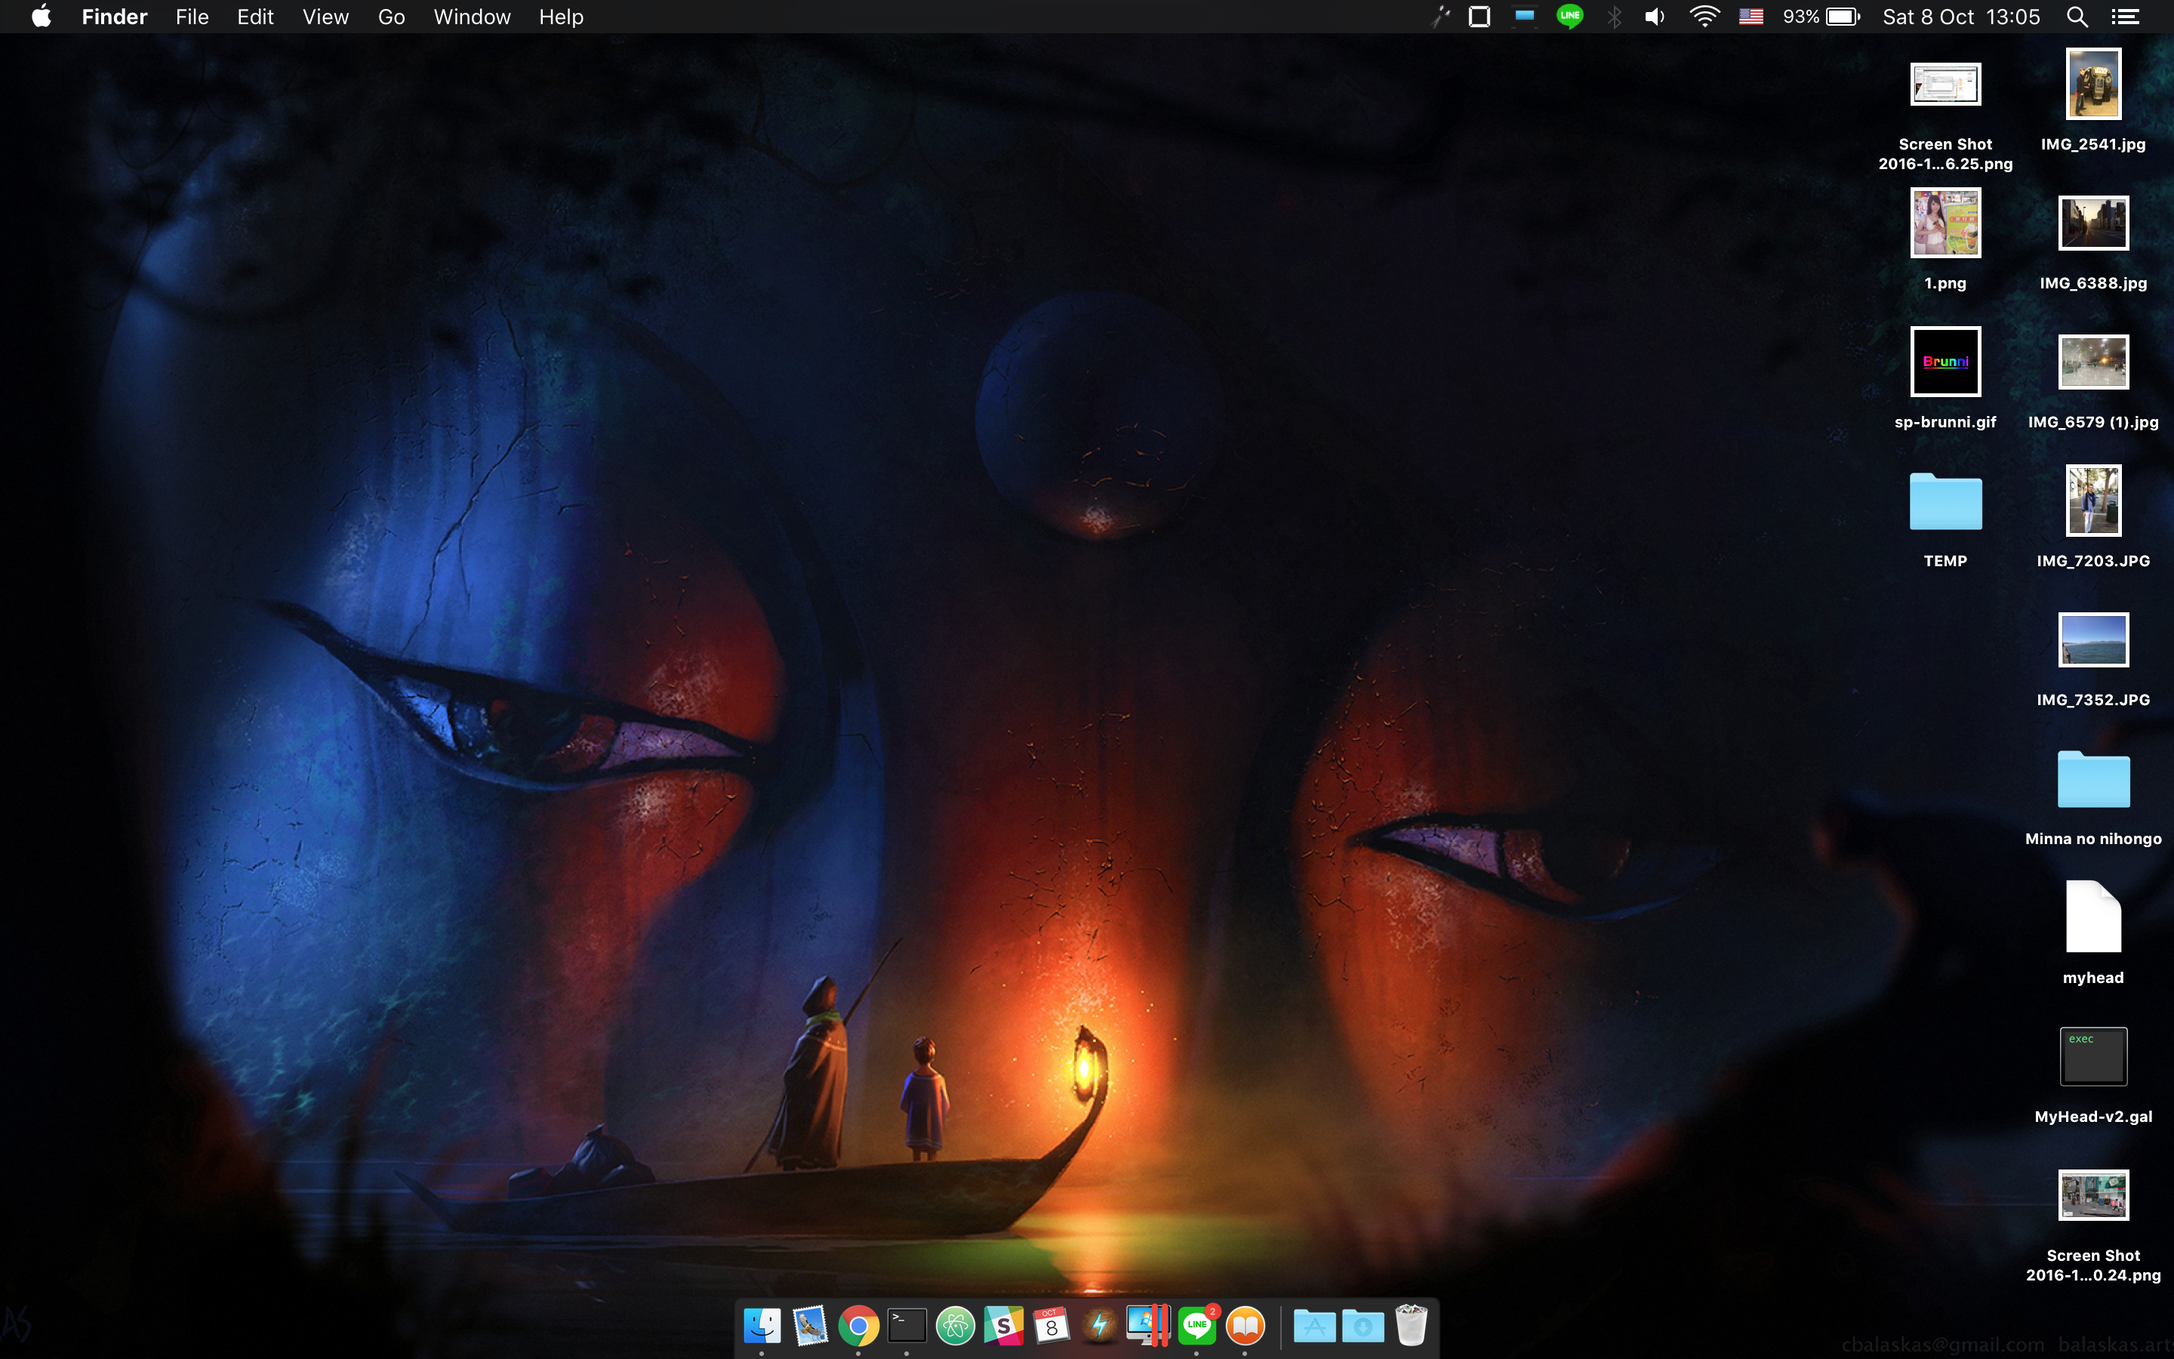The width and height of the screenshot is (2174, 1359).
Task: Select the sp-brunni.gif desktop file
Action: [x=1945, y=362]
